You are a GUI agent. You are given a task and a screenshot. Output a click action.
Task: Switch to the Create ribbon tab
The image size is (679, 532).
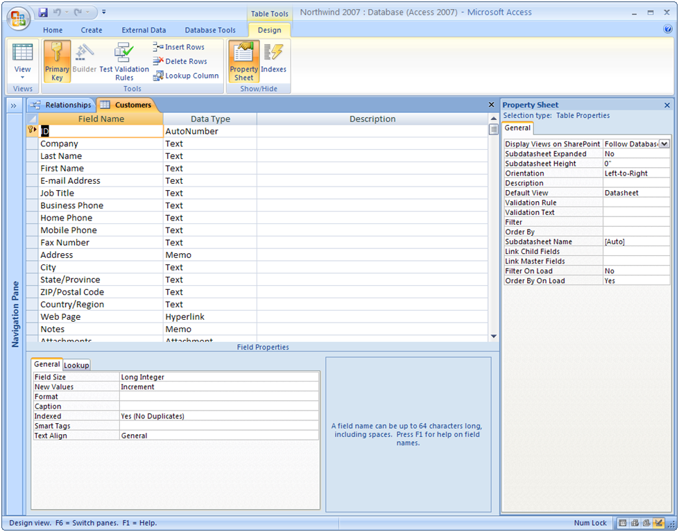[x=92, y=30]
